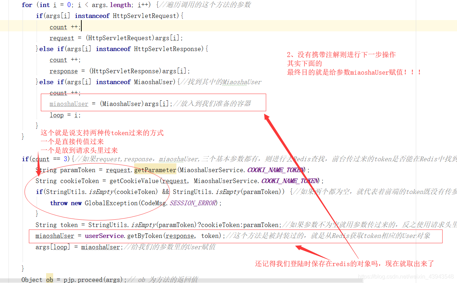Click the comment "给我们的参数里的User赋值"
This screenshot has width=457, height=283.
point(173,247)
